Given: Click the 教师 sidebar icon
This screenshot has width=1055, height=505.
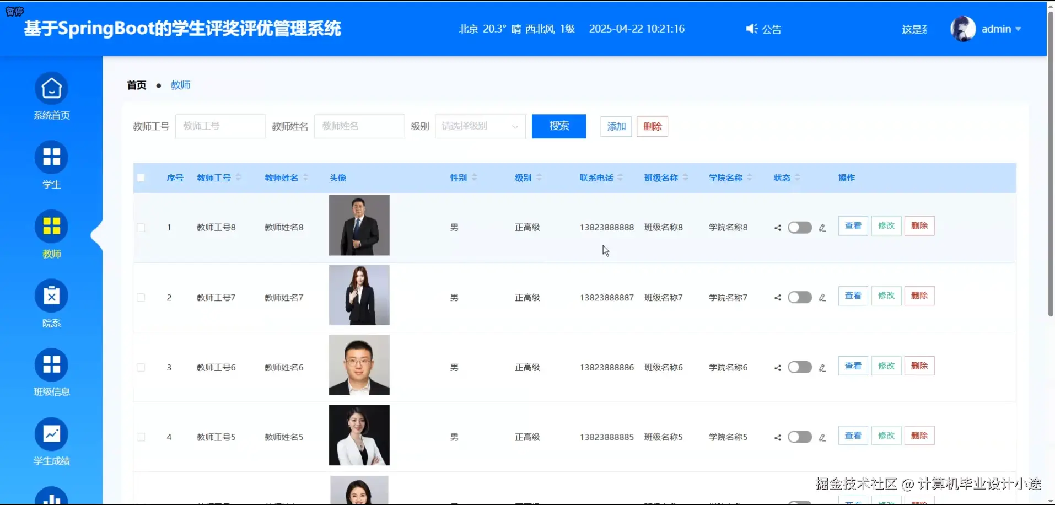Looking at the screenshot, I should (x=51, y=226).
